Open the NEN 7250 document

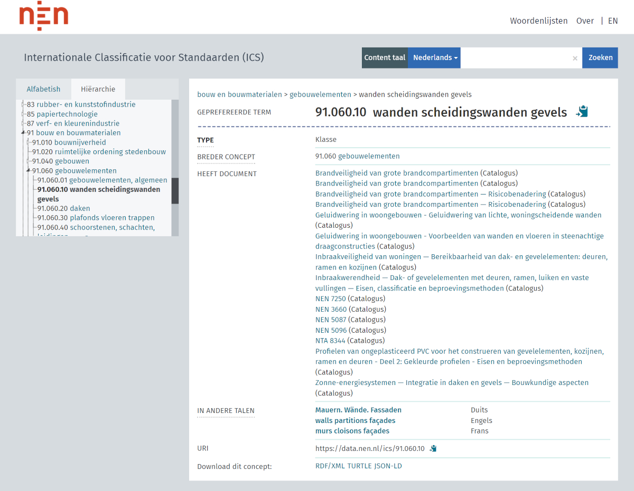click(x=330, y=299)
